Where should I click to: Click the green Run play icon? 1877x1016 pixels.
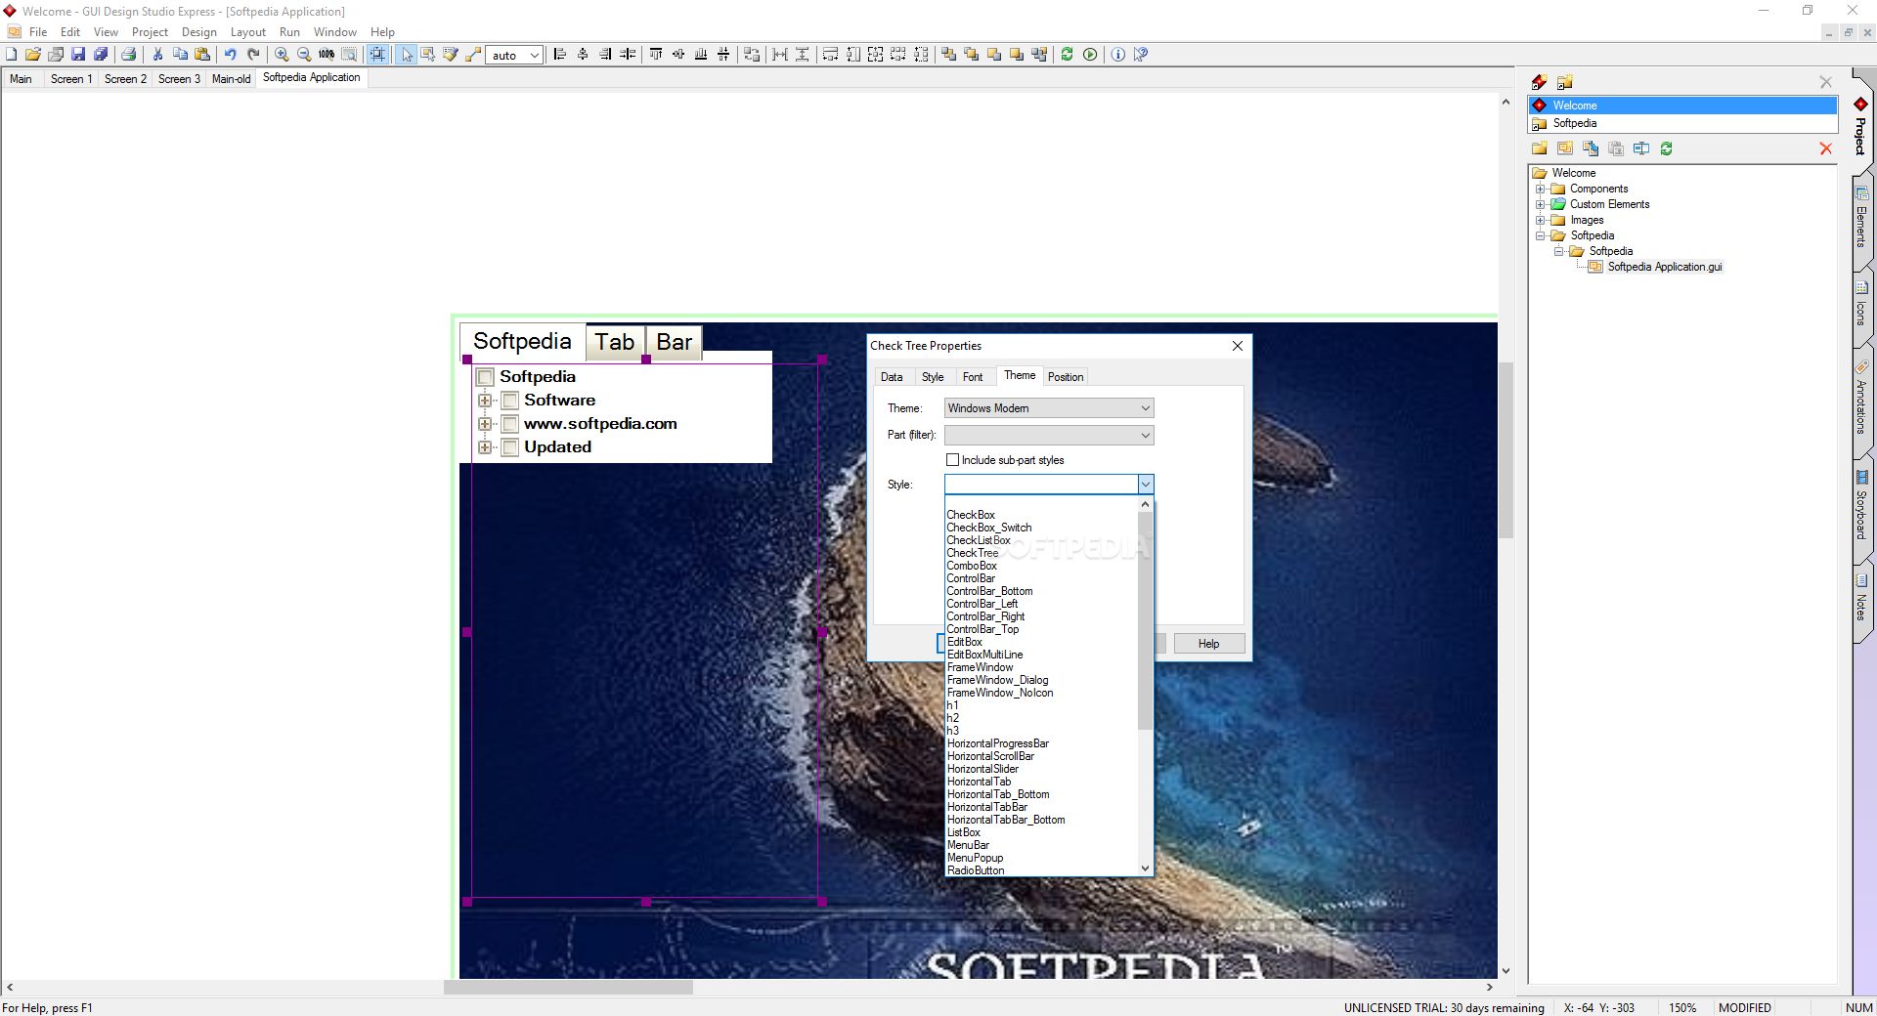pos(1090,55)
